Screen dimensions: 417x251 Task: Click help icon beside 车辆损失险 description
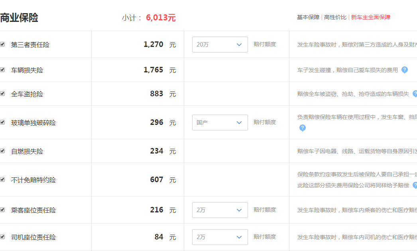405,70
